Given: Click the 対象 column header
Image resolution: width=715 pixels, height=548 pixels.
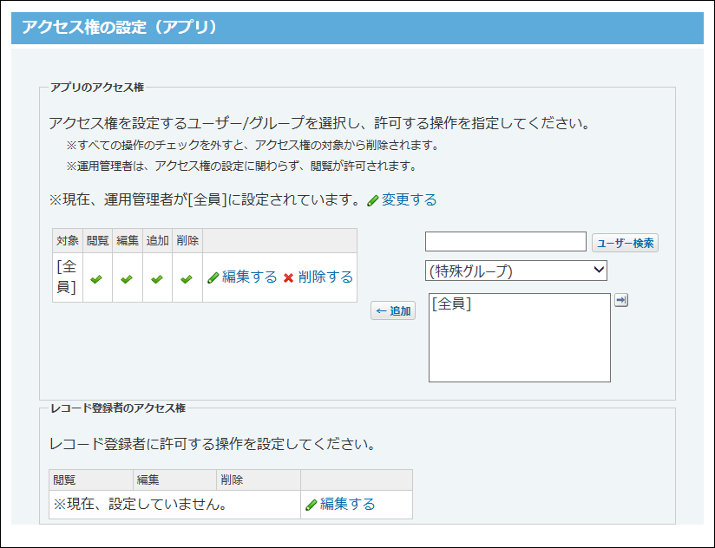Looking at the screenshot, I should pos(68,240).
